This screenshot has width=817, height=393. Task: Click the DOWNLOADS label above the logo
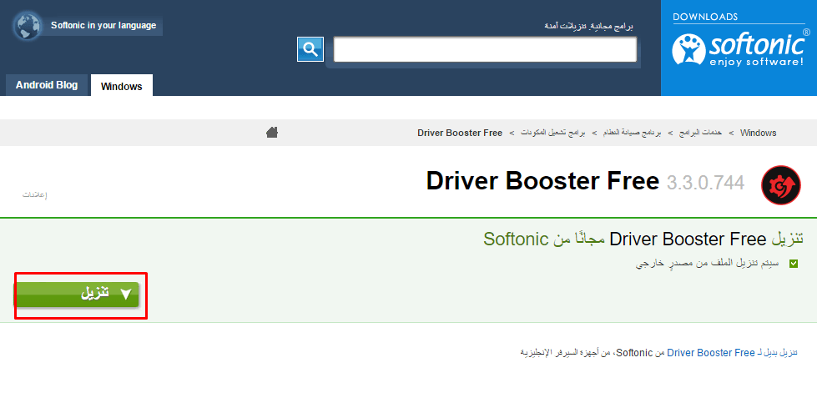(705, 17)
